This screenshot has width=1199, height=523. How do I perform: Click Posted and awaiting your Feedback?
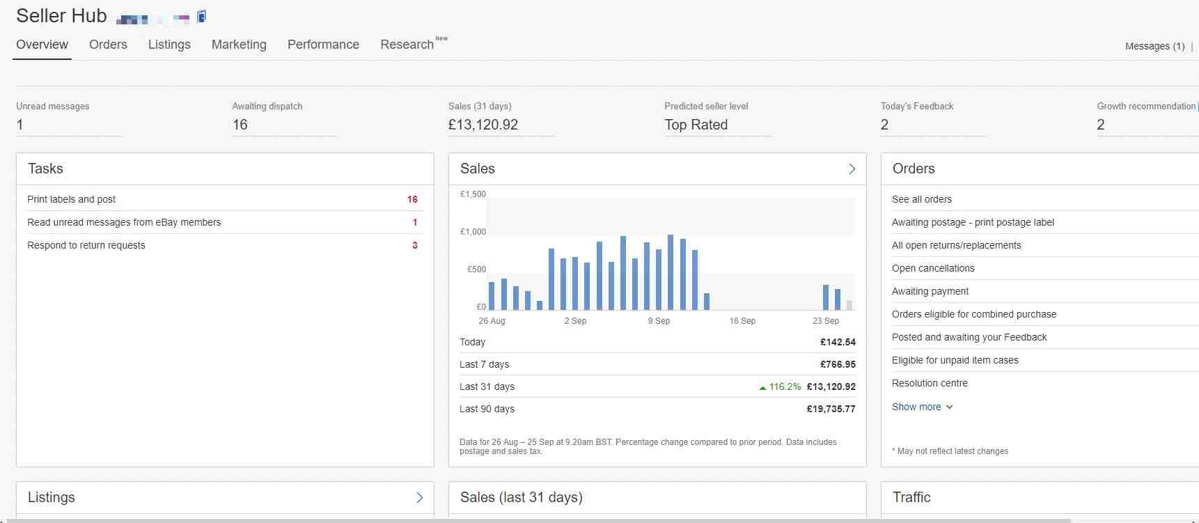point(969,337)
